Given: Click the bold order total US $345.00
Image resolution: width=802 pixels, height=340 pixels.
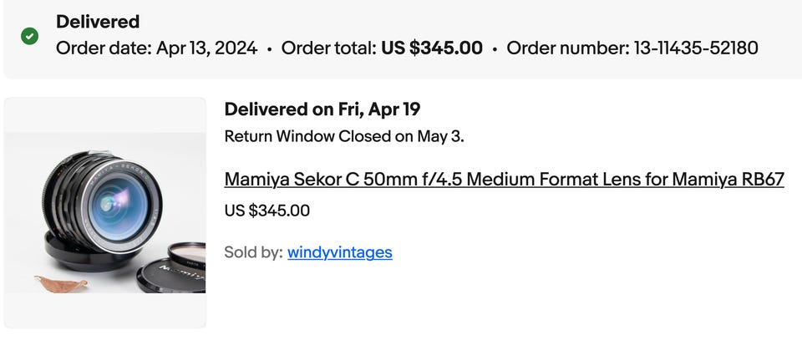Looking at the screenshot, I should click(x=432, y=48).
